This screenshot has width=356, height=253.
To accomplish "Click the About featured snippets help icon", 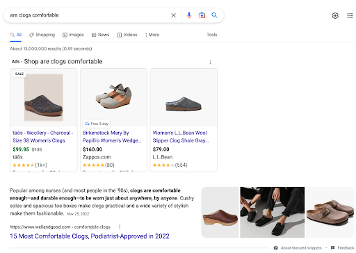I will point(275,248).
